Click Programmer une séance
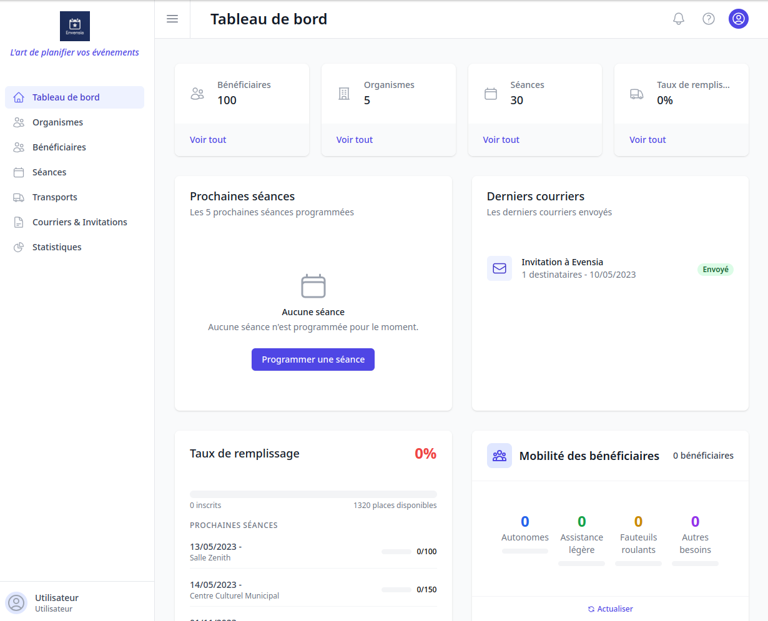The image size is (768, 621). 313,359
